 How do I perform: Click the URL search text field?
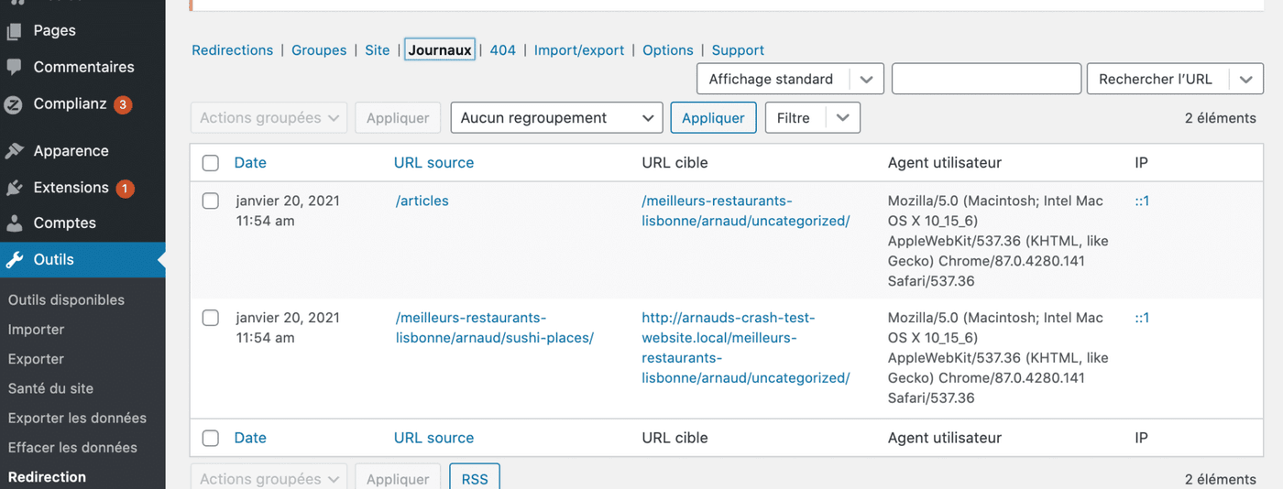click(x=986, y=80)
